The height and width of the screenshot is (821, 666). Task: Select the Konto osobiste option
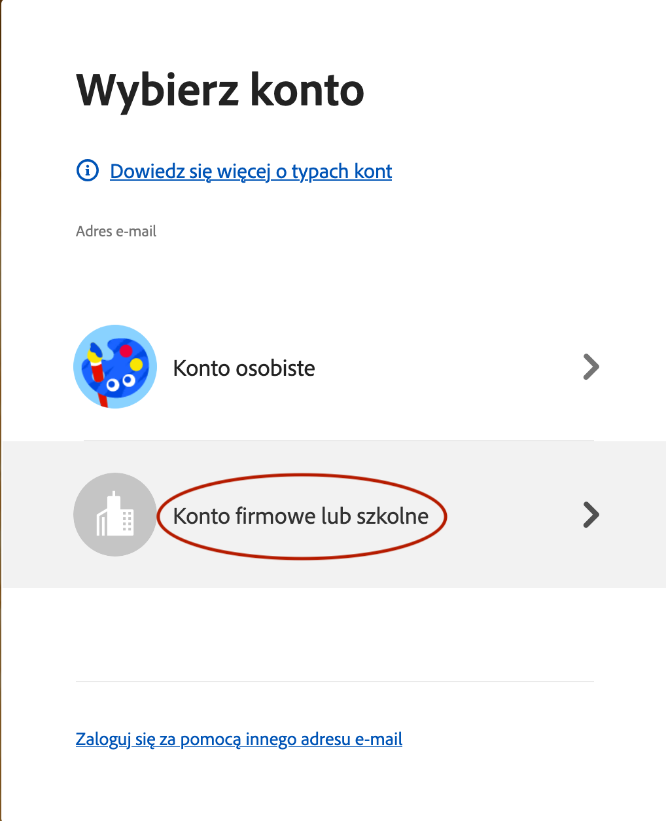244,367
